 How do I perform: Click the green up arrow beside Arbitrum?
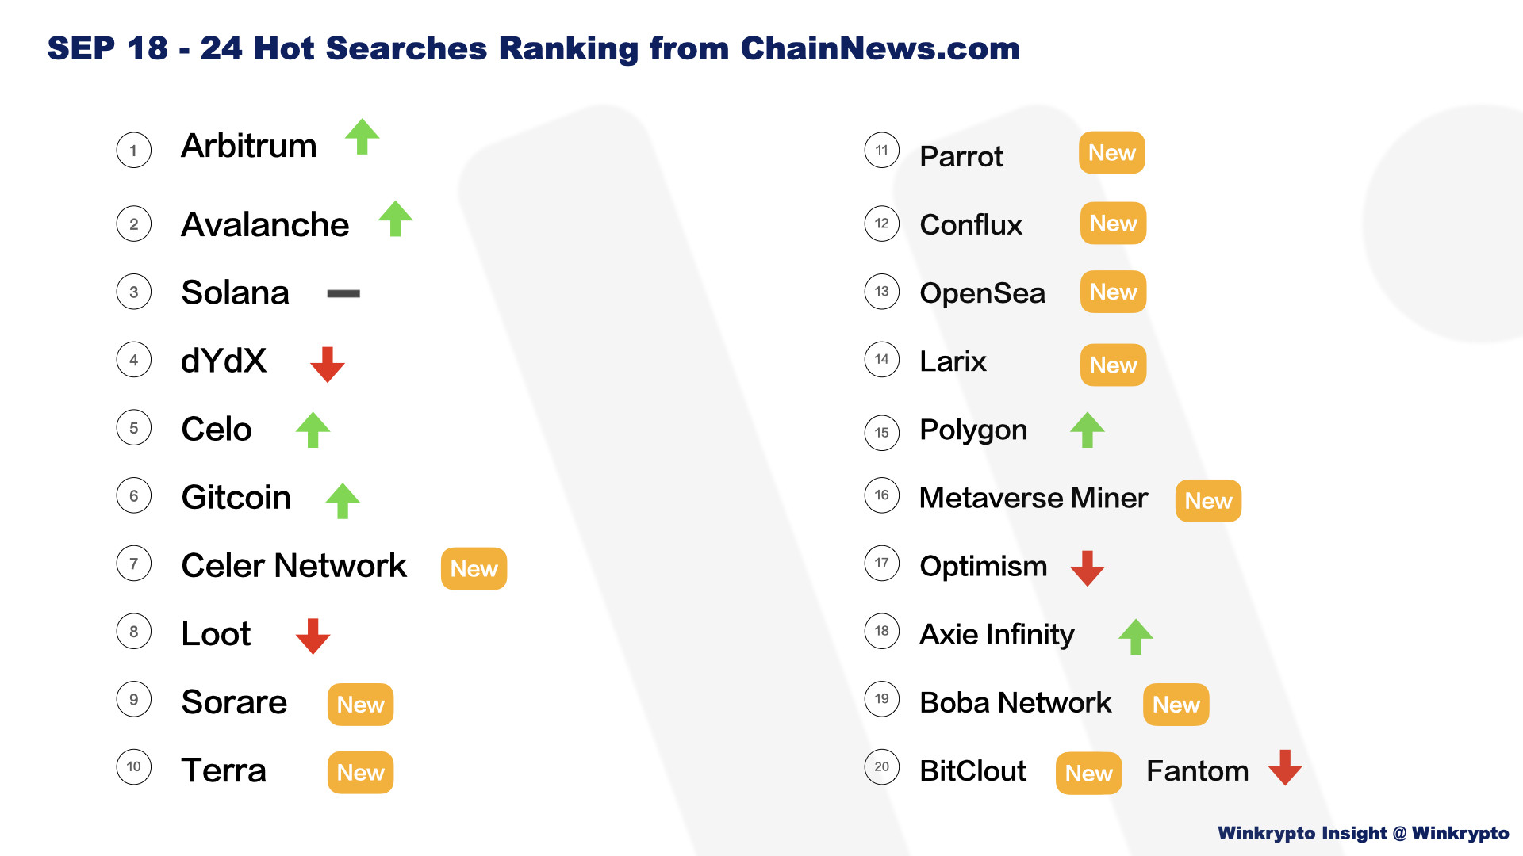[x=363, y=136]
